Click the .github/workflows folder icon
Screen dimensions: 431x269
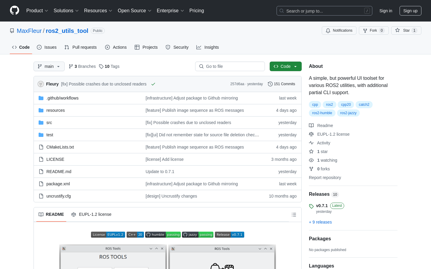pyautogui.click(x=41, y=98)
